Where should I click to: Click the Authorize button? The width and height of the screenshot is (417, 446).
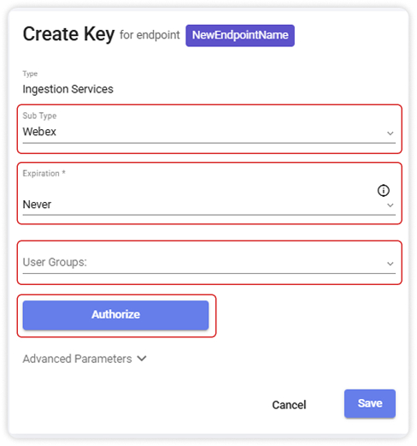pyautogui.click(x=115, y=315)
